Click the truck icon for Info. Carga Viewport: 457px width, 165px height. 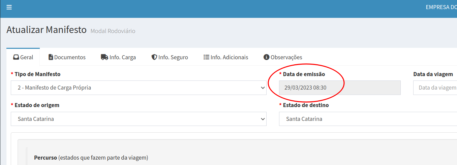point(104,57)
